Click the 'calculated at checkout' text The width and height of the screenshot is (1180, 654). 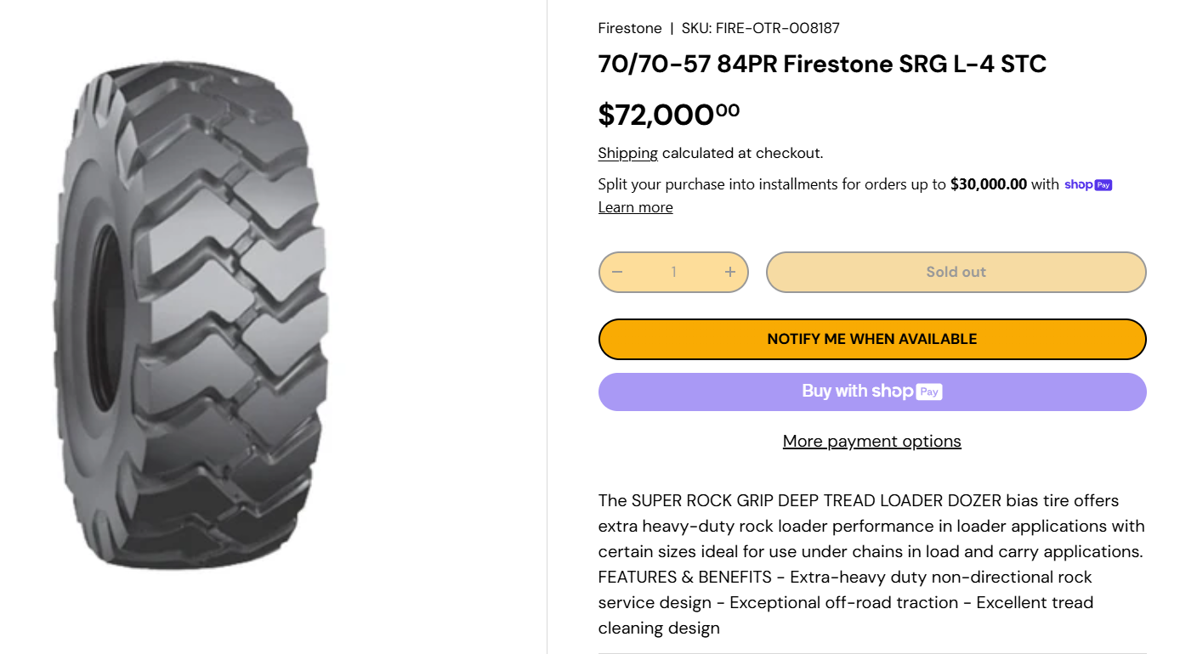742,153
